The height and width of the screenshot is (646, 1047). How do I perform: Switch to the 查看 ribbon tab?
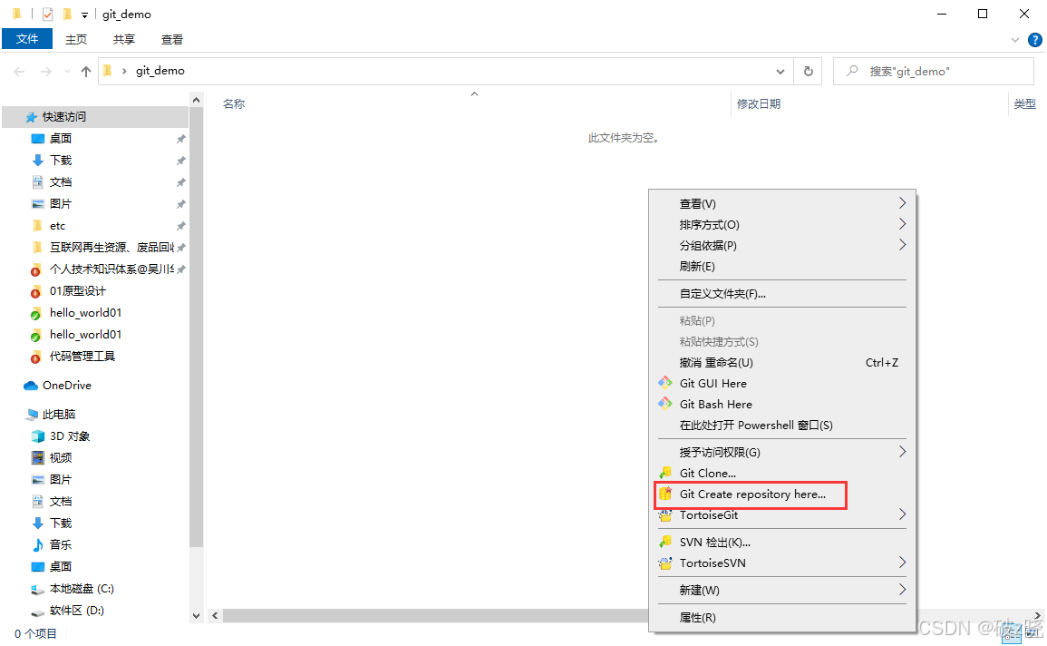tap(172, 39)
